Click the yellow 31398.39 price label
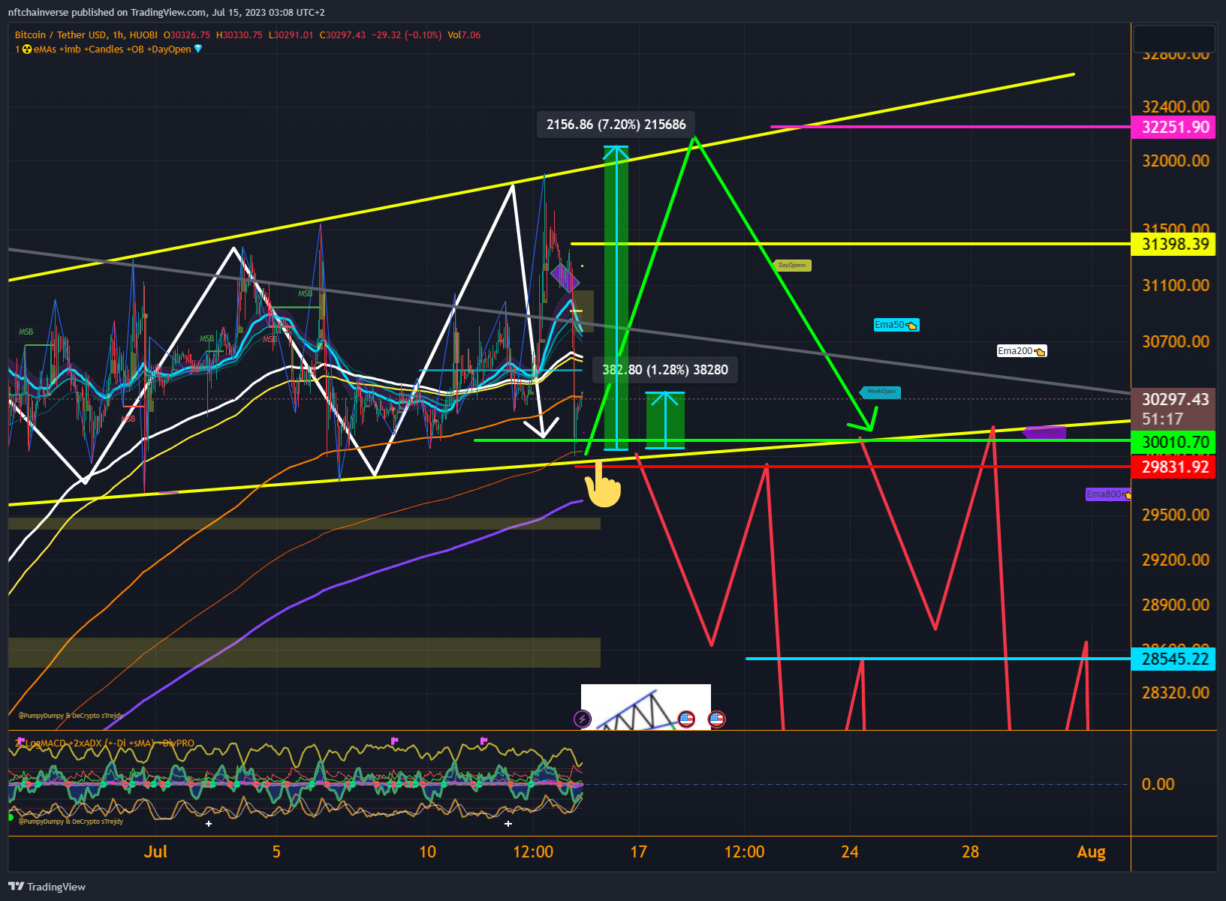 pyautogui.click(x=1175, y=244)
